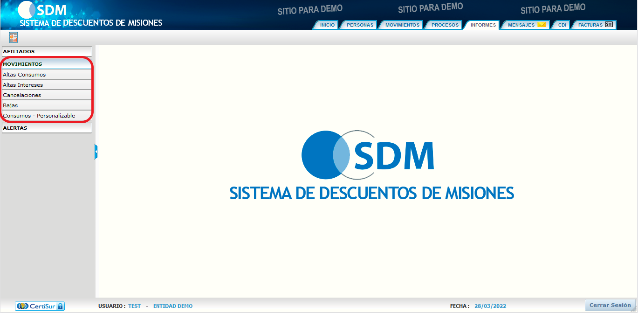This screenshot has height=313, width=638.
Task: Click the TEST user name in the footer
Action: pyautogui.click(x=134, y=306)
